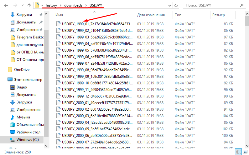
Task: Open pinned Документы in quick access
Action: click(26, 22)
